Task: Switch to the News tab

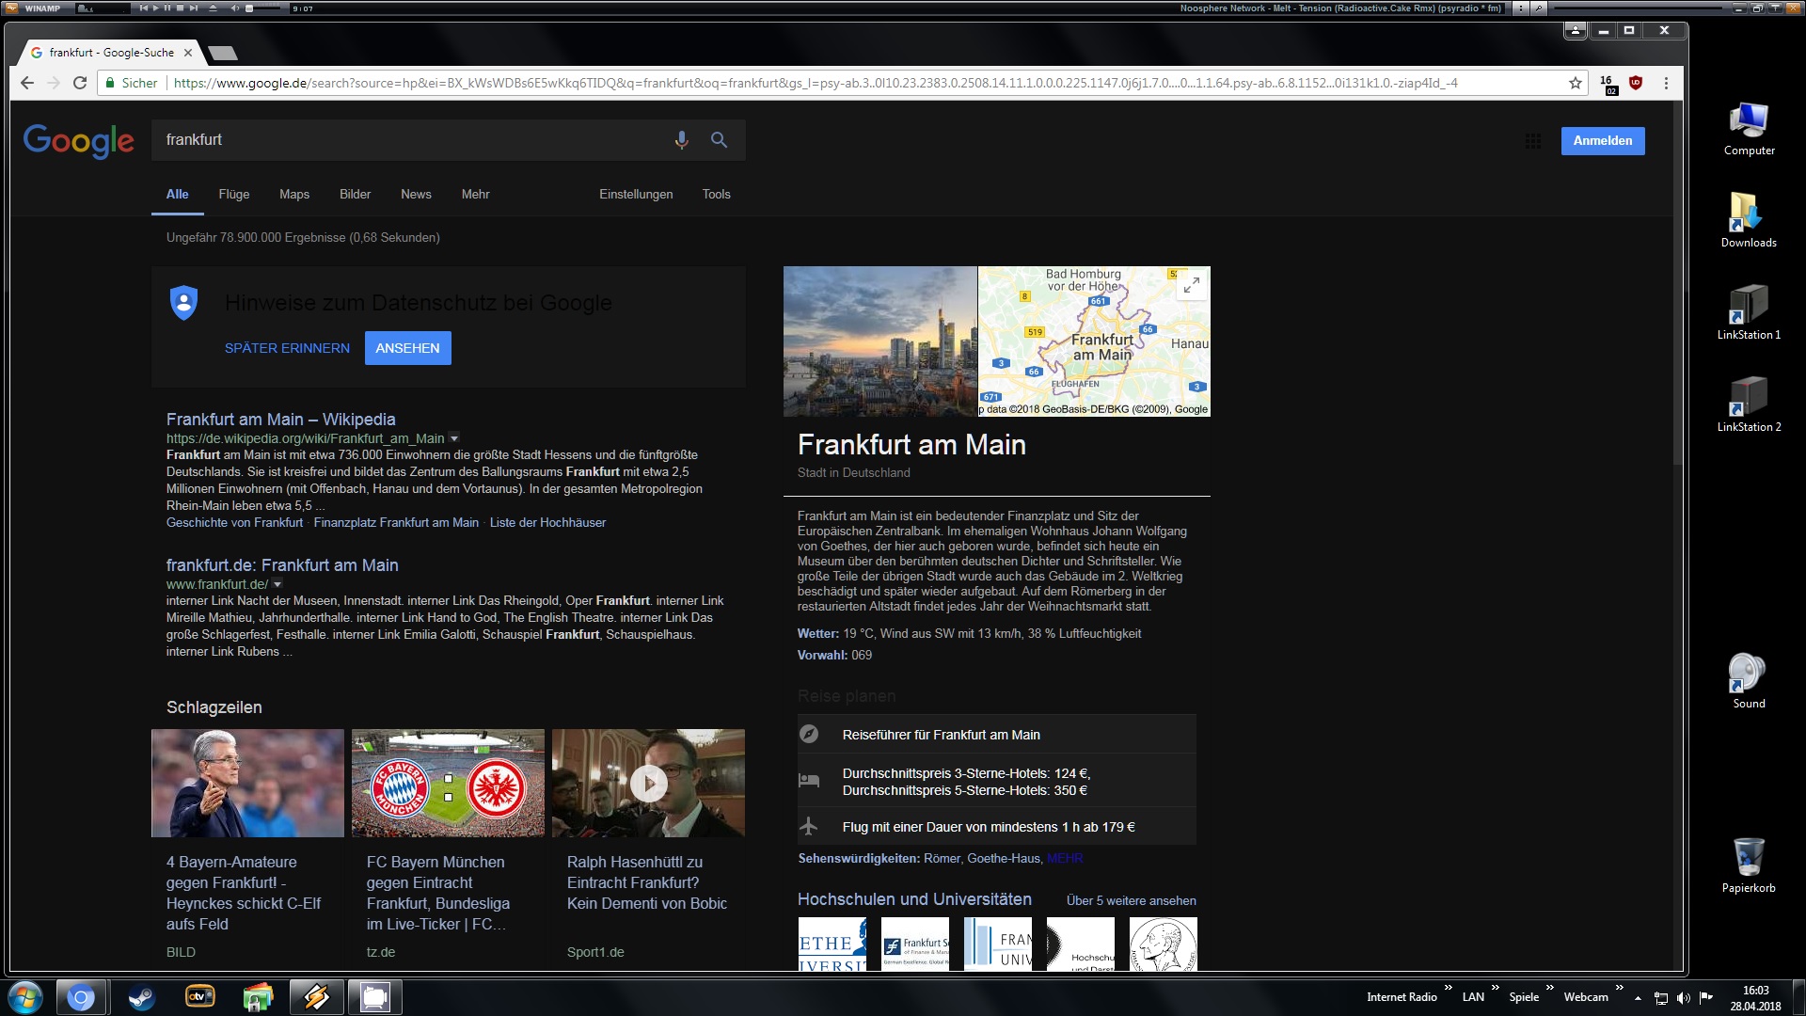Action: tap(416, 195)
